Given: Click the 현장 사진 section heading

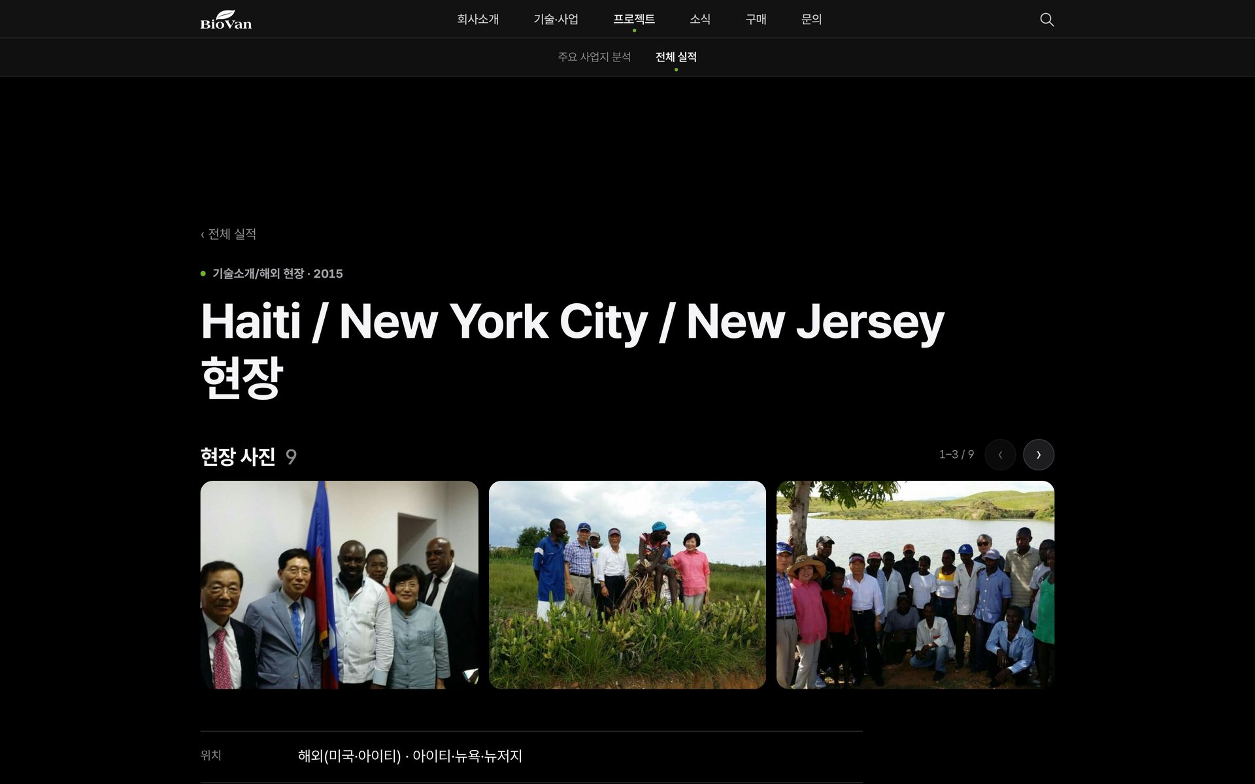Looking at the screenshot, I should [x=238, y=456].
